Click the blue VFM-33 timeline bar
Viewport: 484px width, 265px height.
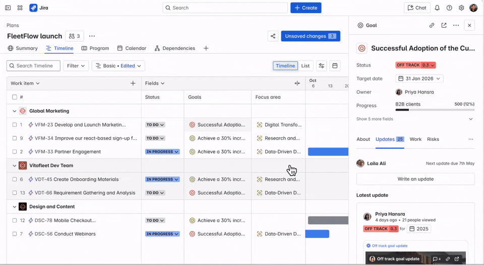(x=328, y=151)
